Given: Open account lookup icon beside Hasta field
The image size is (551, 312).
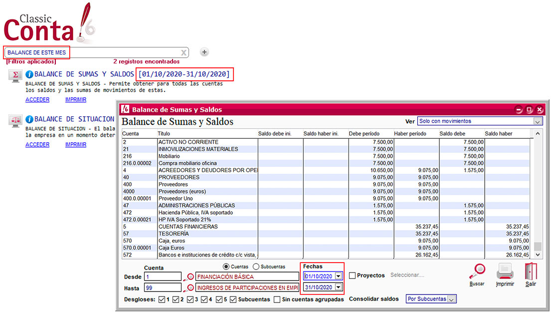Looking at the screenshot, I should [x=189, y=288].
